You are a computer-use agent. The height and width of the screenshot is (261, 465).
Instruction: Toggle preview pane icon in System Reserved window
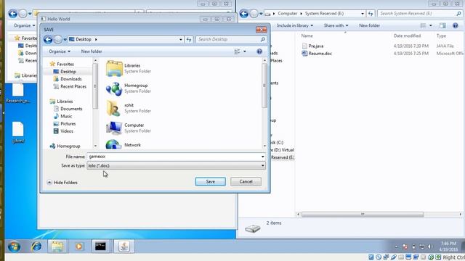tap(442, 25)
